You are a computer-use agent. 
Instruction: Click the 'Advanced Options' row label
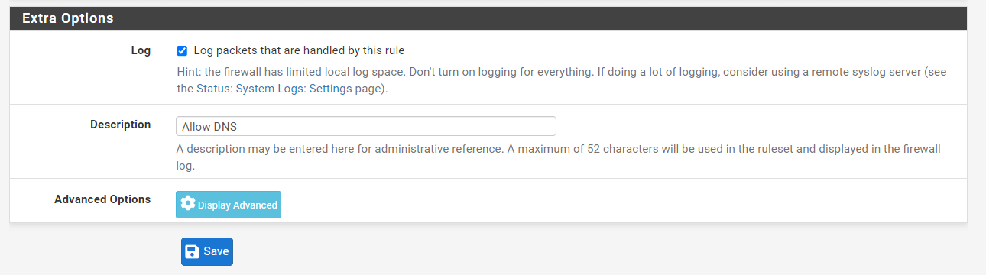pos(102,199)
